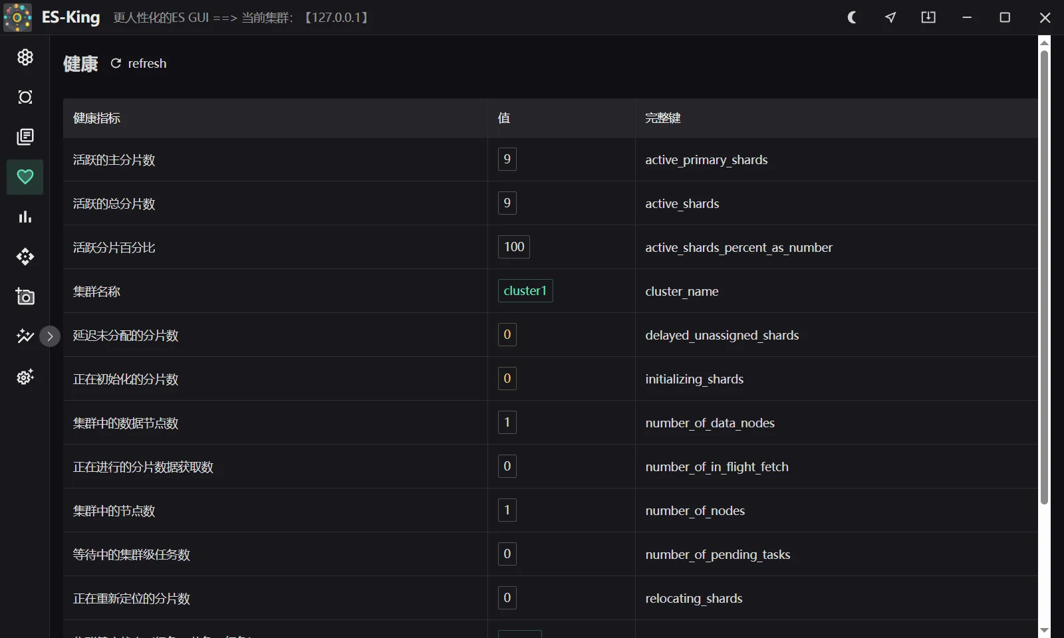Click the paper plane icon in title bar

coord(890,18)
